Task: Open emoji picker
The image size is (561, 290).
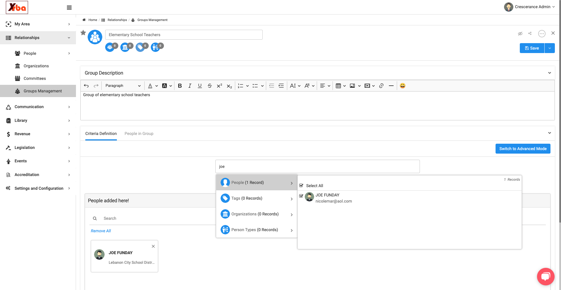Action: click(x=403, y=86)
